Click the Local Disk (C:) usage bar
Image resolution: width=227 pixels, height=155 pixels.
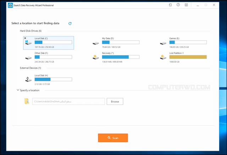click(53, 42)
